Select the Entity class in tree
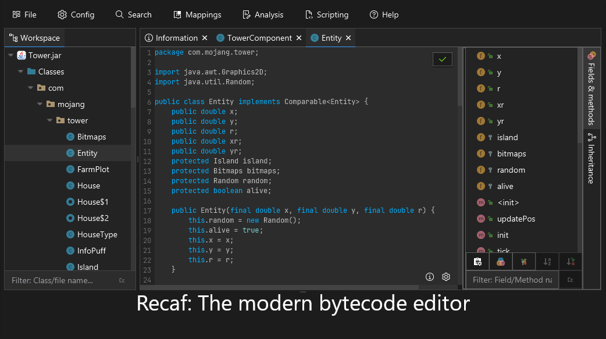Screen dimensions: 606x339 pos(68,153)
